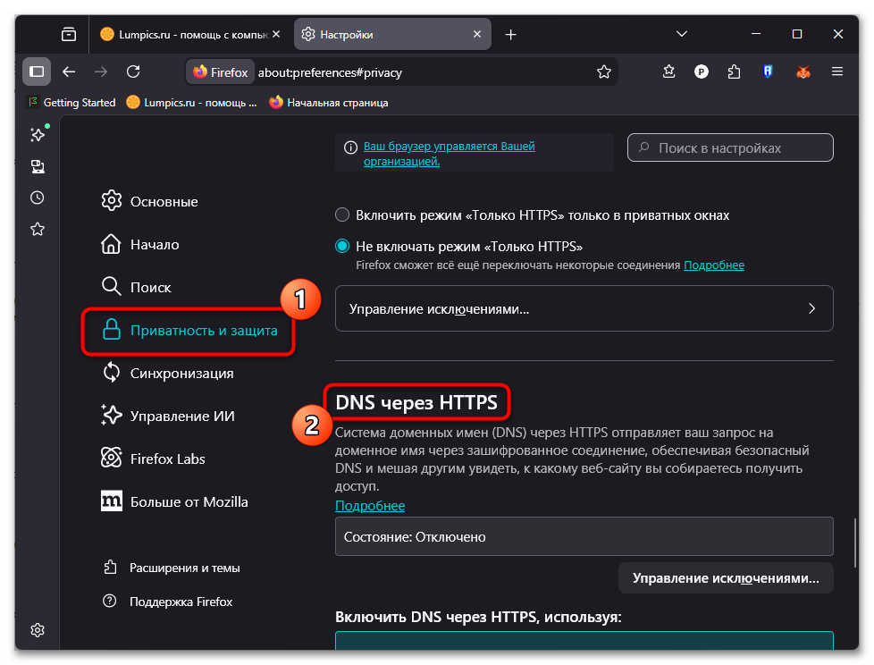Open the Bitwarden shield extension icon

(768, 72)
